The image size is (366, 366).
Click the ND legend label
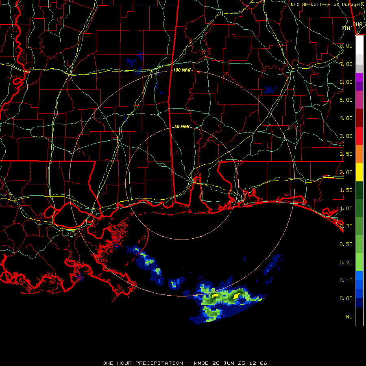point(349,317)
